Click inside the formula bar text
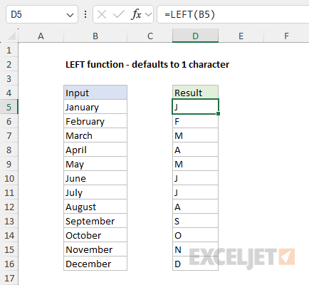This screenshot has height=285, width=309. 190,15
